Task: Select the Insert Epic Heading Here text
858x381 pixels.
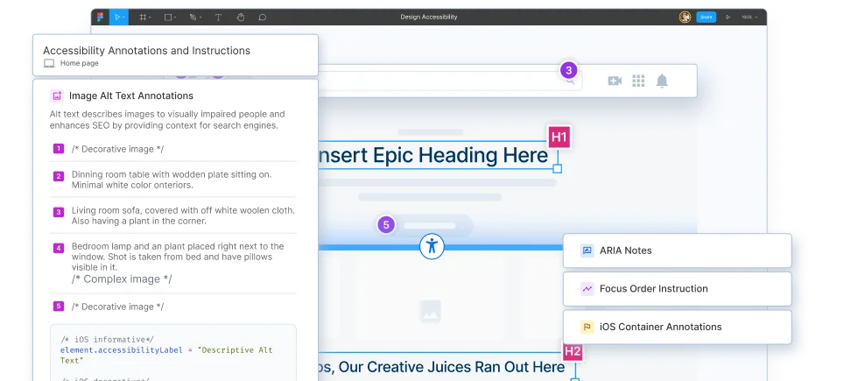Action: point(433,156)
